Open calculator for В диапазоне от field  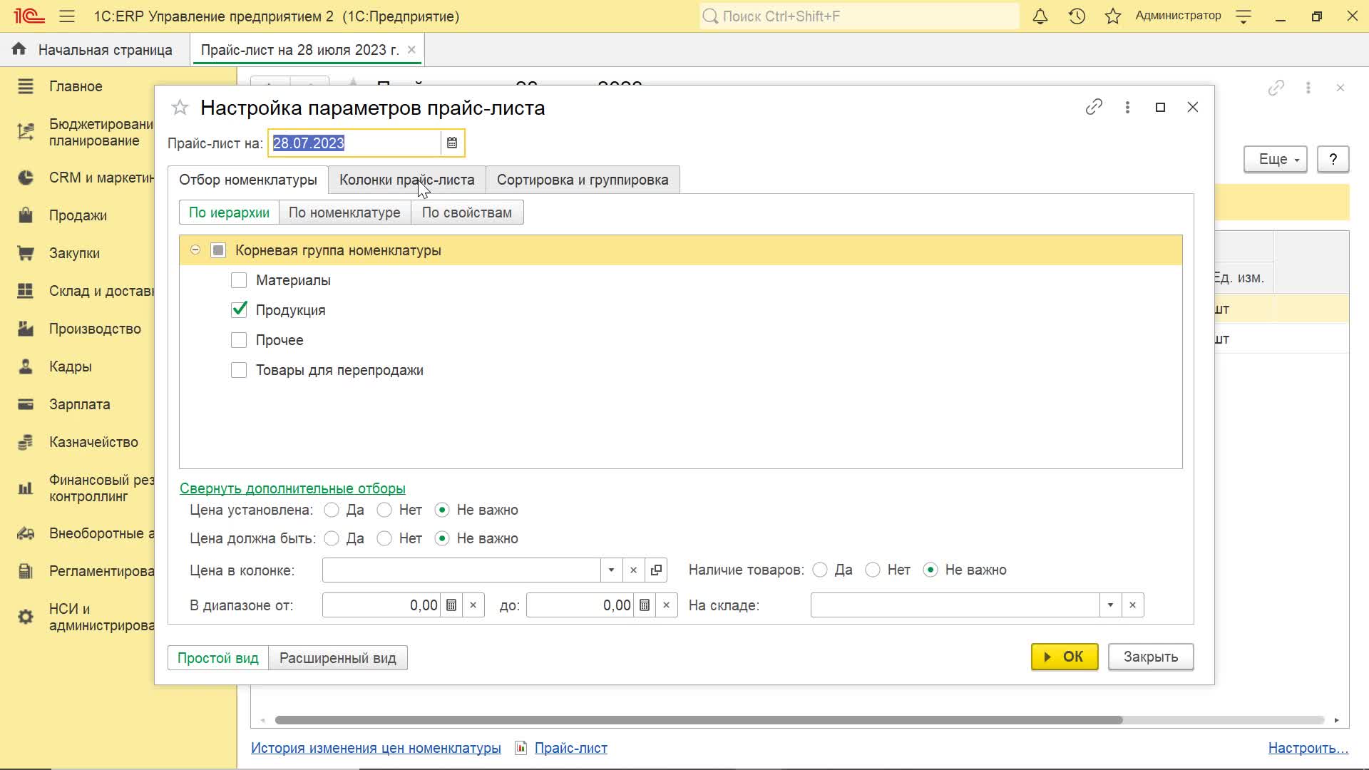pos(451,605)
